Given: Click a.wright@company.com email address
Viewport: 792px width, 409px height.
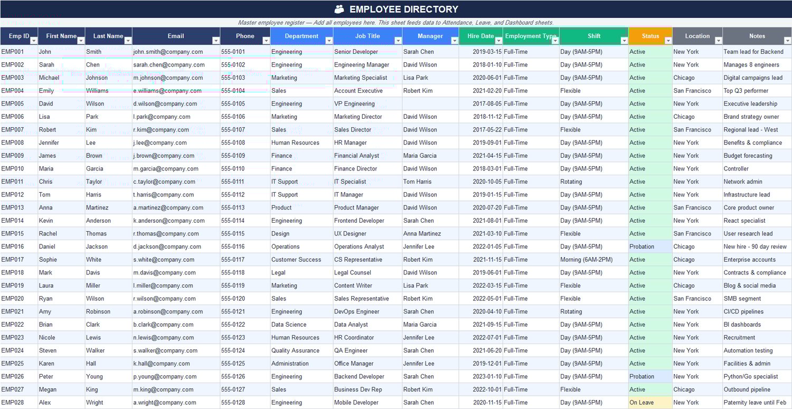Looking at the screenshot, I should pos(165,402).
